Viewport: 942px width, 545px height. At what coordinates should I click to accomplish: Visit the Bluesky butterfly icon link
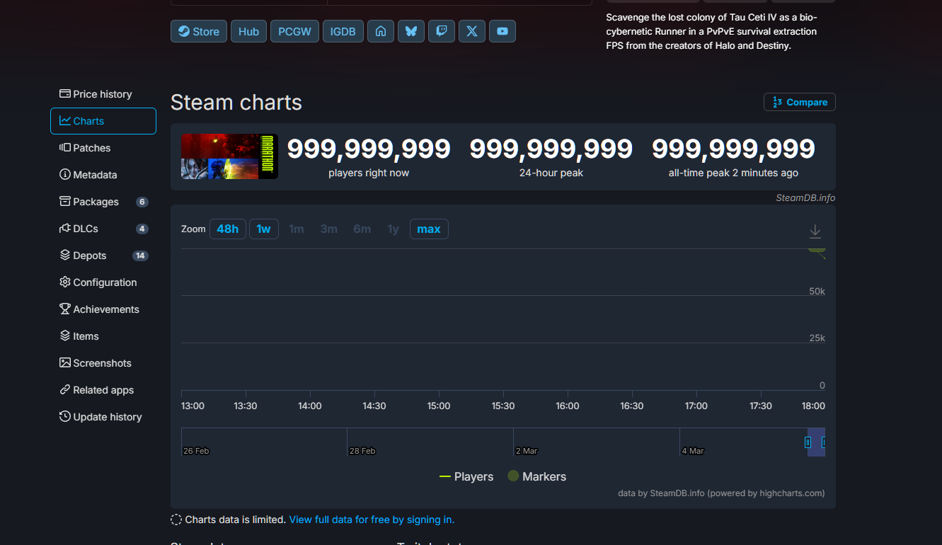pos(411,31)
